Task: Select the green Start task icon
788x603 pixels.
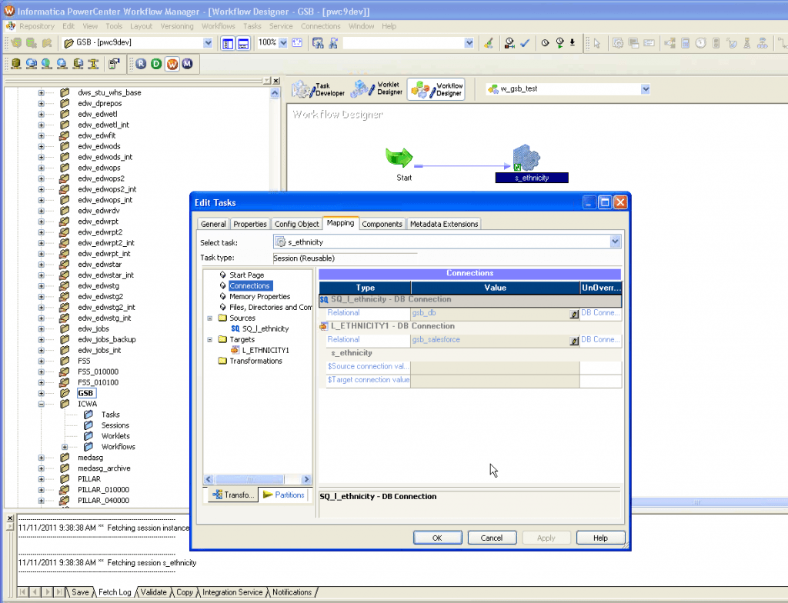Action: (399, 158)
